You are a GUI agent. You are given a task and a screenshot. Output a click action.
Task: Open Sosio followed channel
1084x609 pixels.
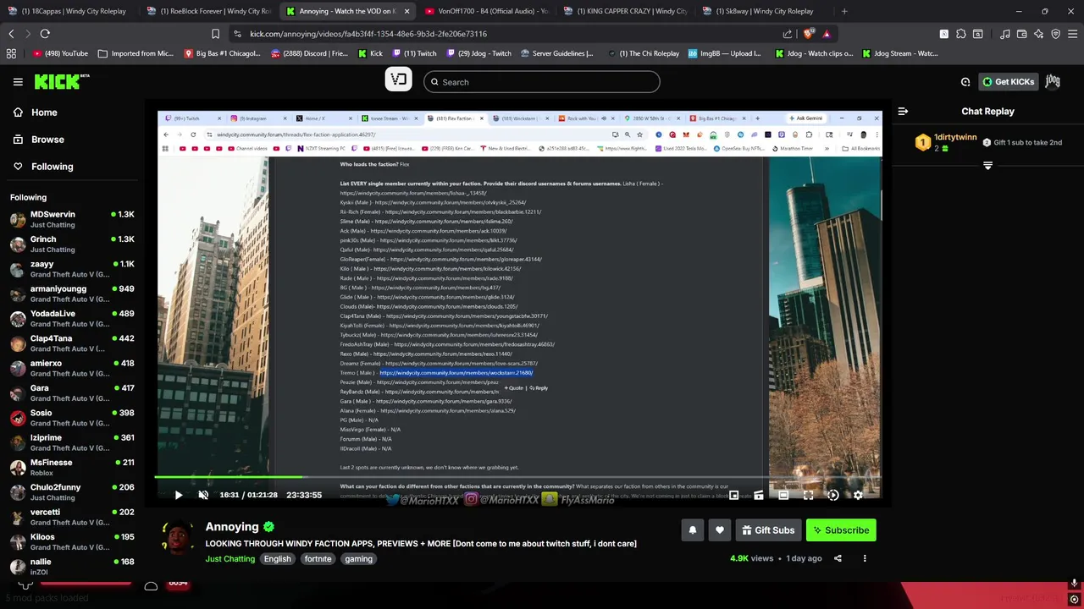72,418
